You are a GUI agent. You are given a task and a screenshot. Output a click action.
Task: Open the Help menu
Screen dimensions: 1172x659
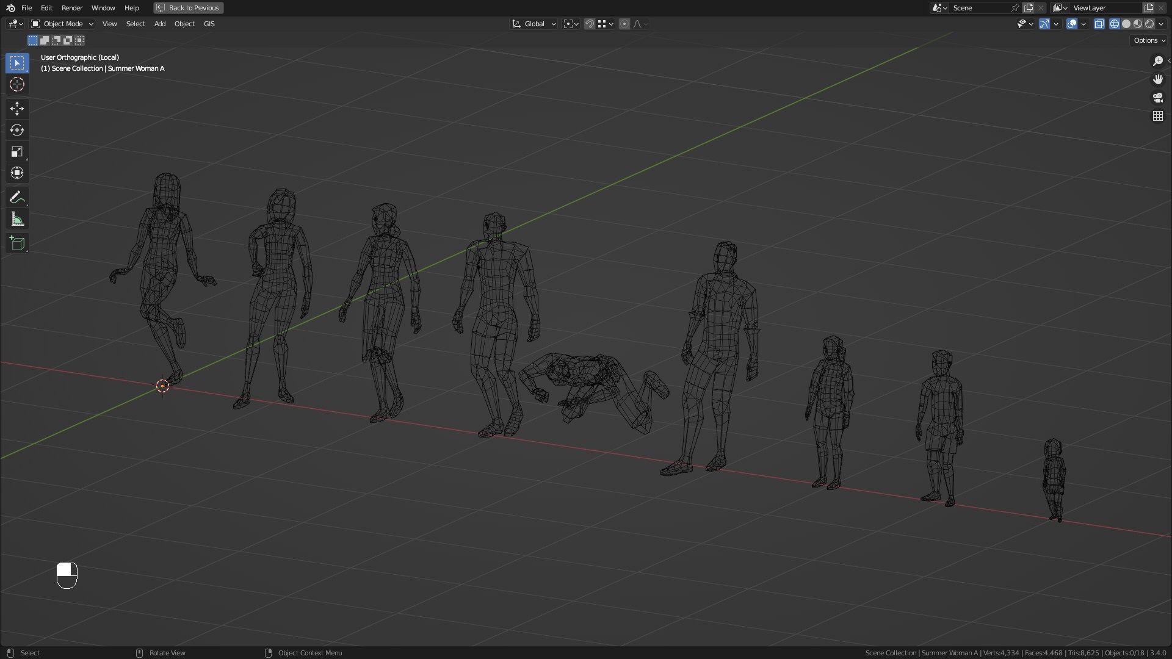click(132, 8)
